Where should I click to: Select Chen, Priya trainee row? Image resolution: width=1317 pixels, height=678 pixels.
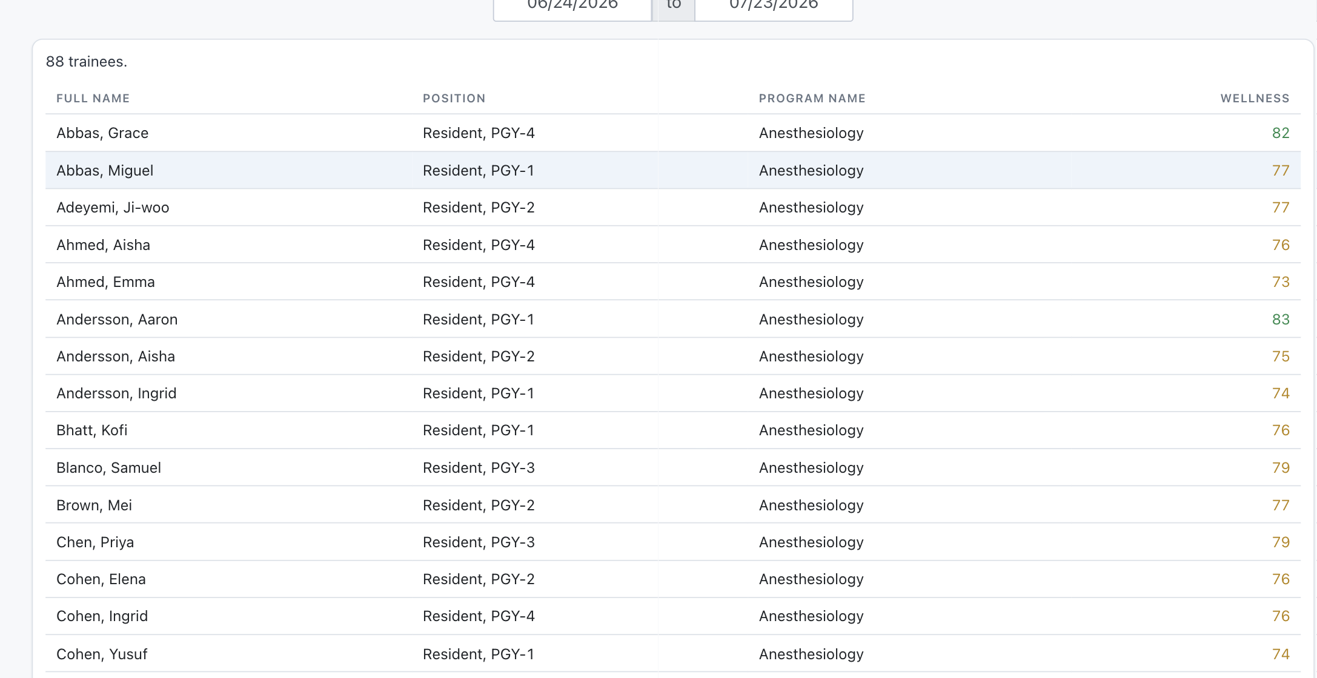673,542
